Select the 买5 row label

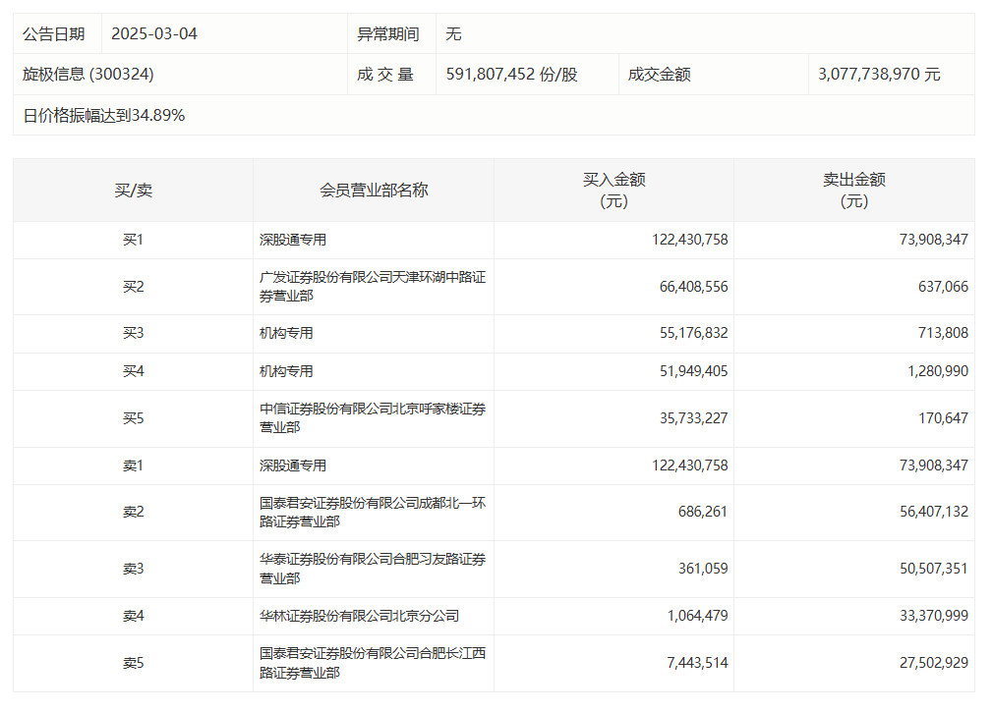[134, 418]
